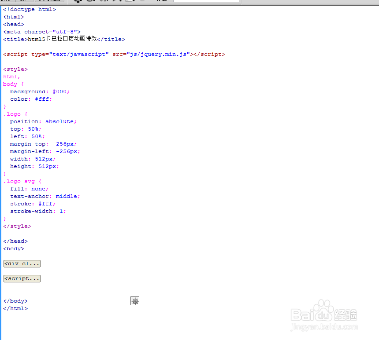Click the closing '</head>' tag
The height and width of the screenshot is (340, 379).
point(15,241)
